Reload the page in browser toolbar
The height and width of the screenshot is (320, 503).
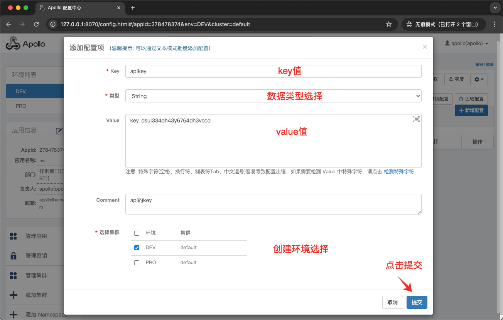pyautogui.click(x=36, y=24)
